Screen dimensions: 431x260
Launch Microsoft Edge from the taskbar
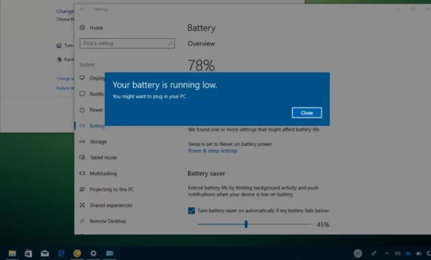click(61, 253)
